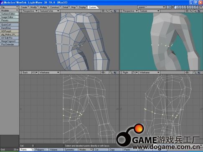
Task: Maximize the Right wireframe viewport
Action: tap(199, 72)
